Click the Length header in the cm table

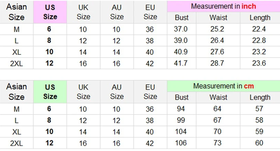pyautogui.click(x=260, y=97)
